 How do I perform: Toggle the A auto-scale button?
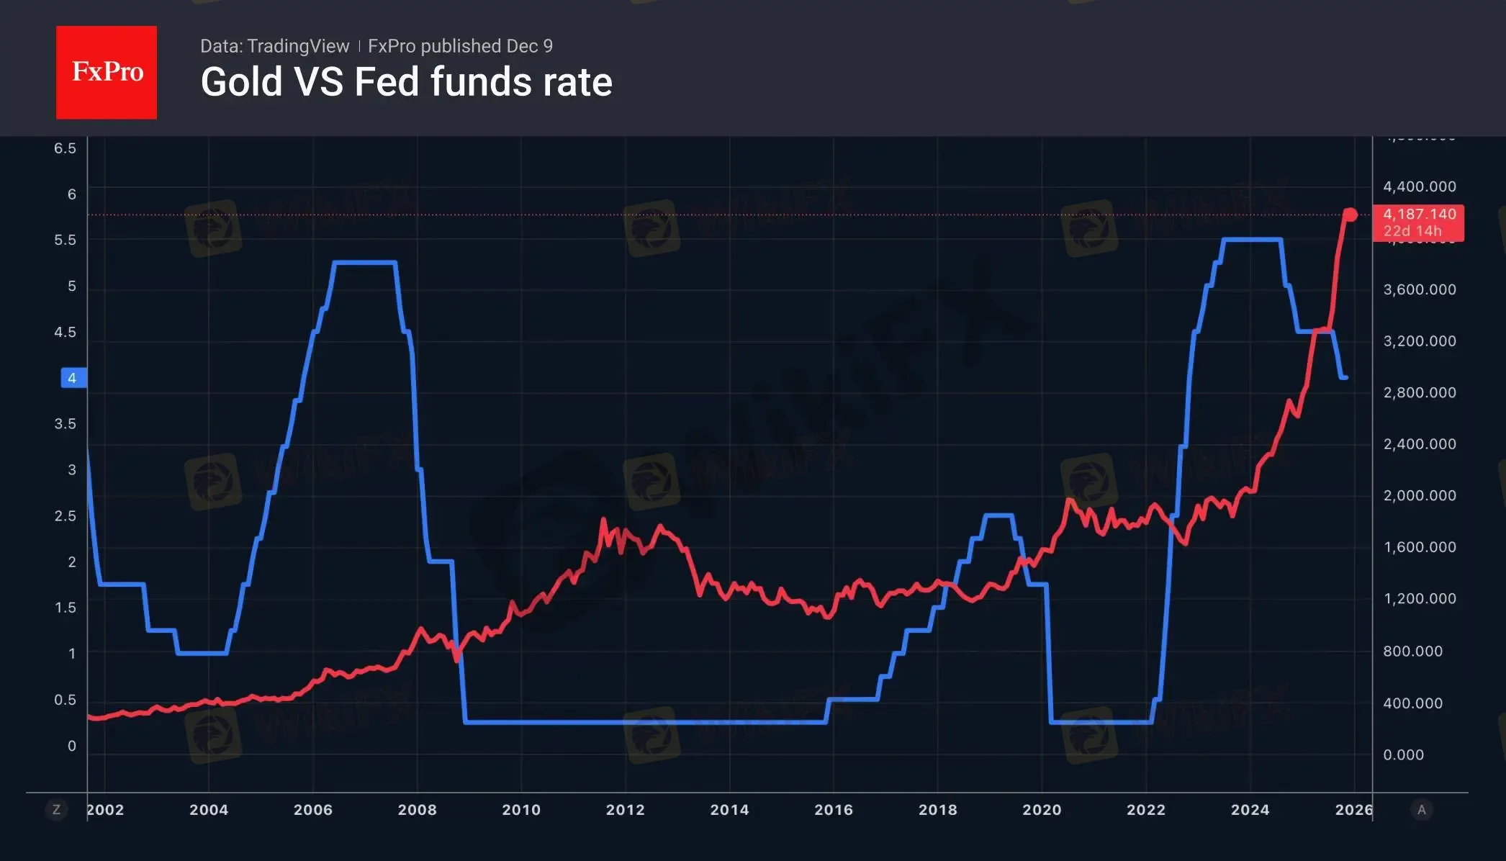(x=1421, y=810)
